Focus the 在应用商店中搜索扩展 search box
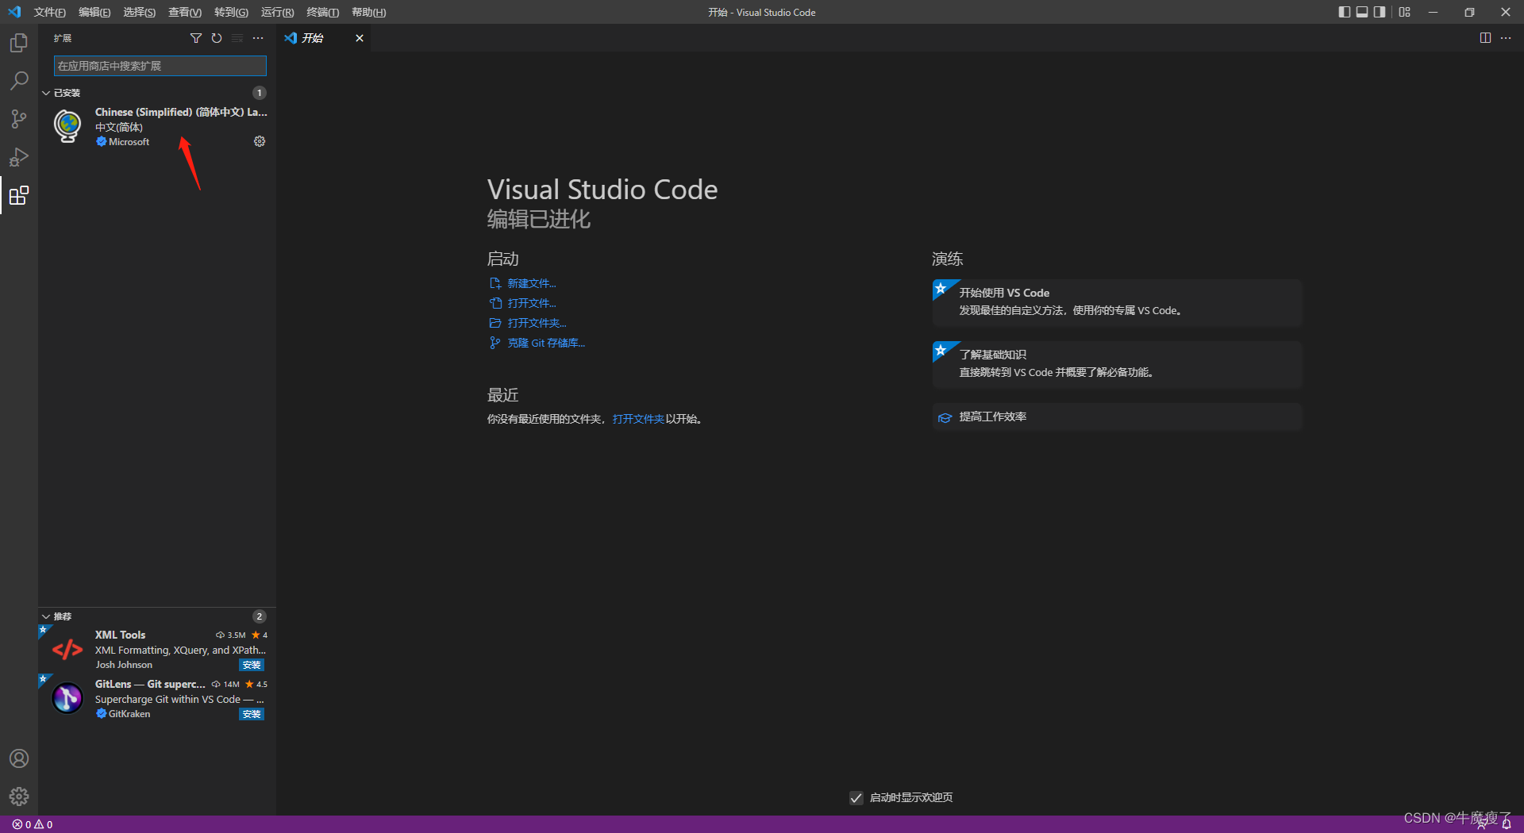Image resolution: width=1524 pixels, height=833 pixels. click(160, 66)
